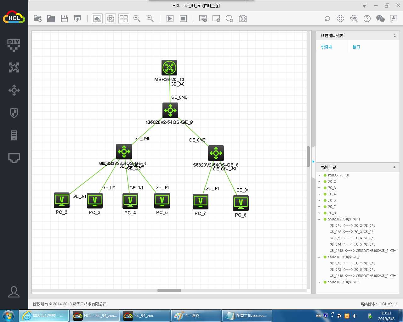This screenshot has height=322, width=403.
Task: Toggle interface name display icon
Action: tap(97, 19)
